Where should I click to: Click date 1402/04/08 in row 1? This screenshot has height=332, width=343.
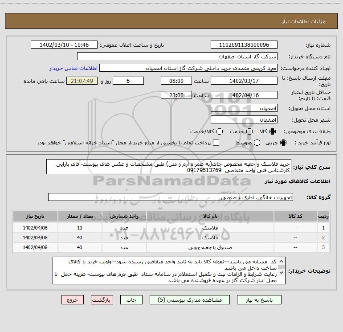point(35,228)
